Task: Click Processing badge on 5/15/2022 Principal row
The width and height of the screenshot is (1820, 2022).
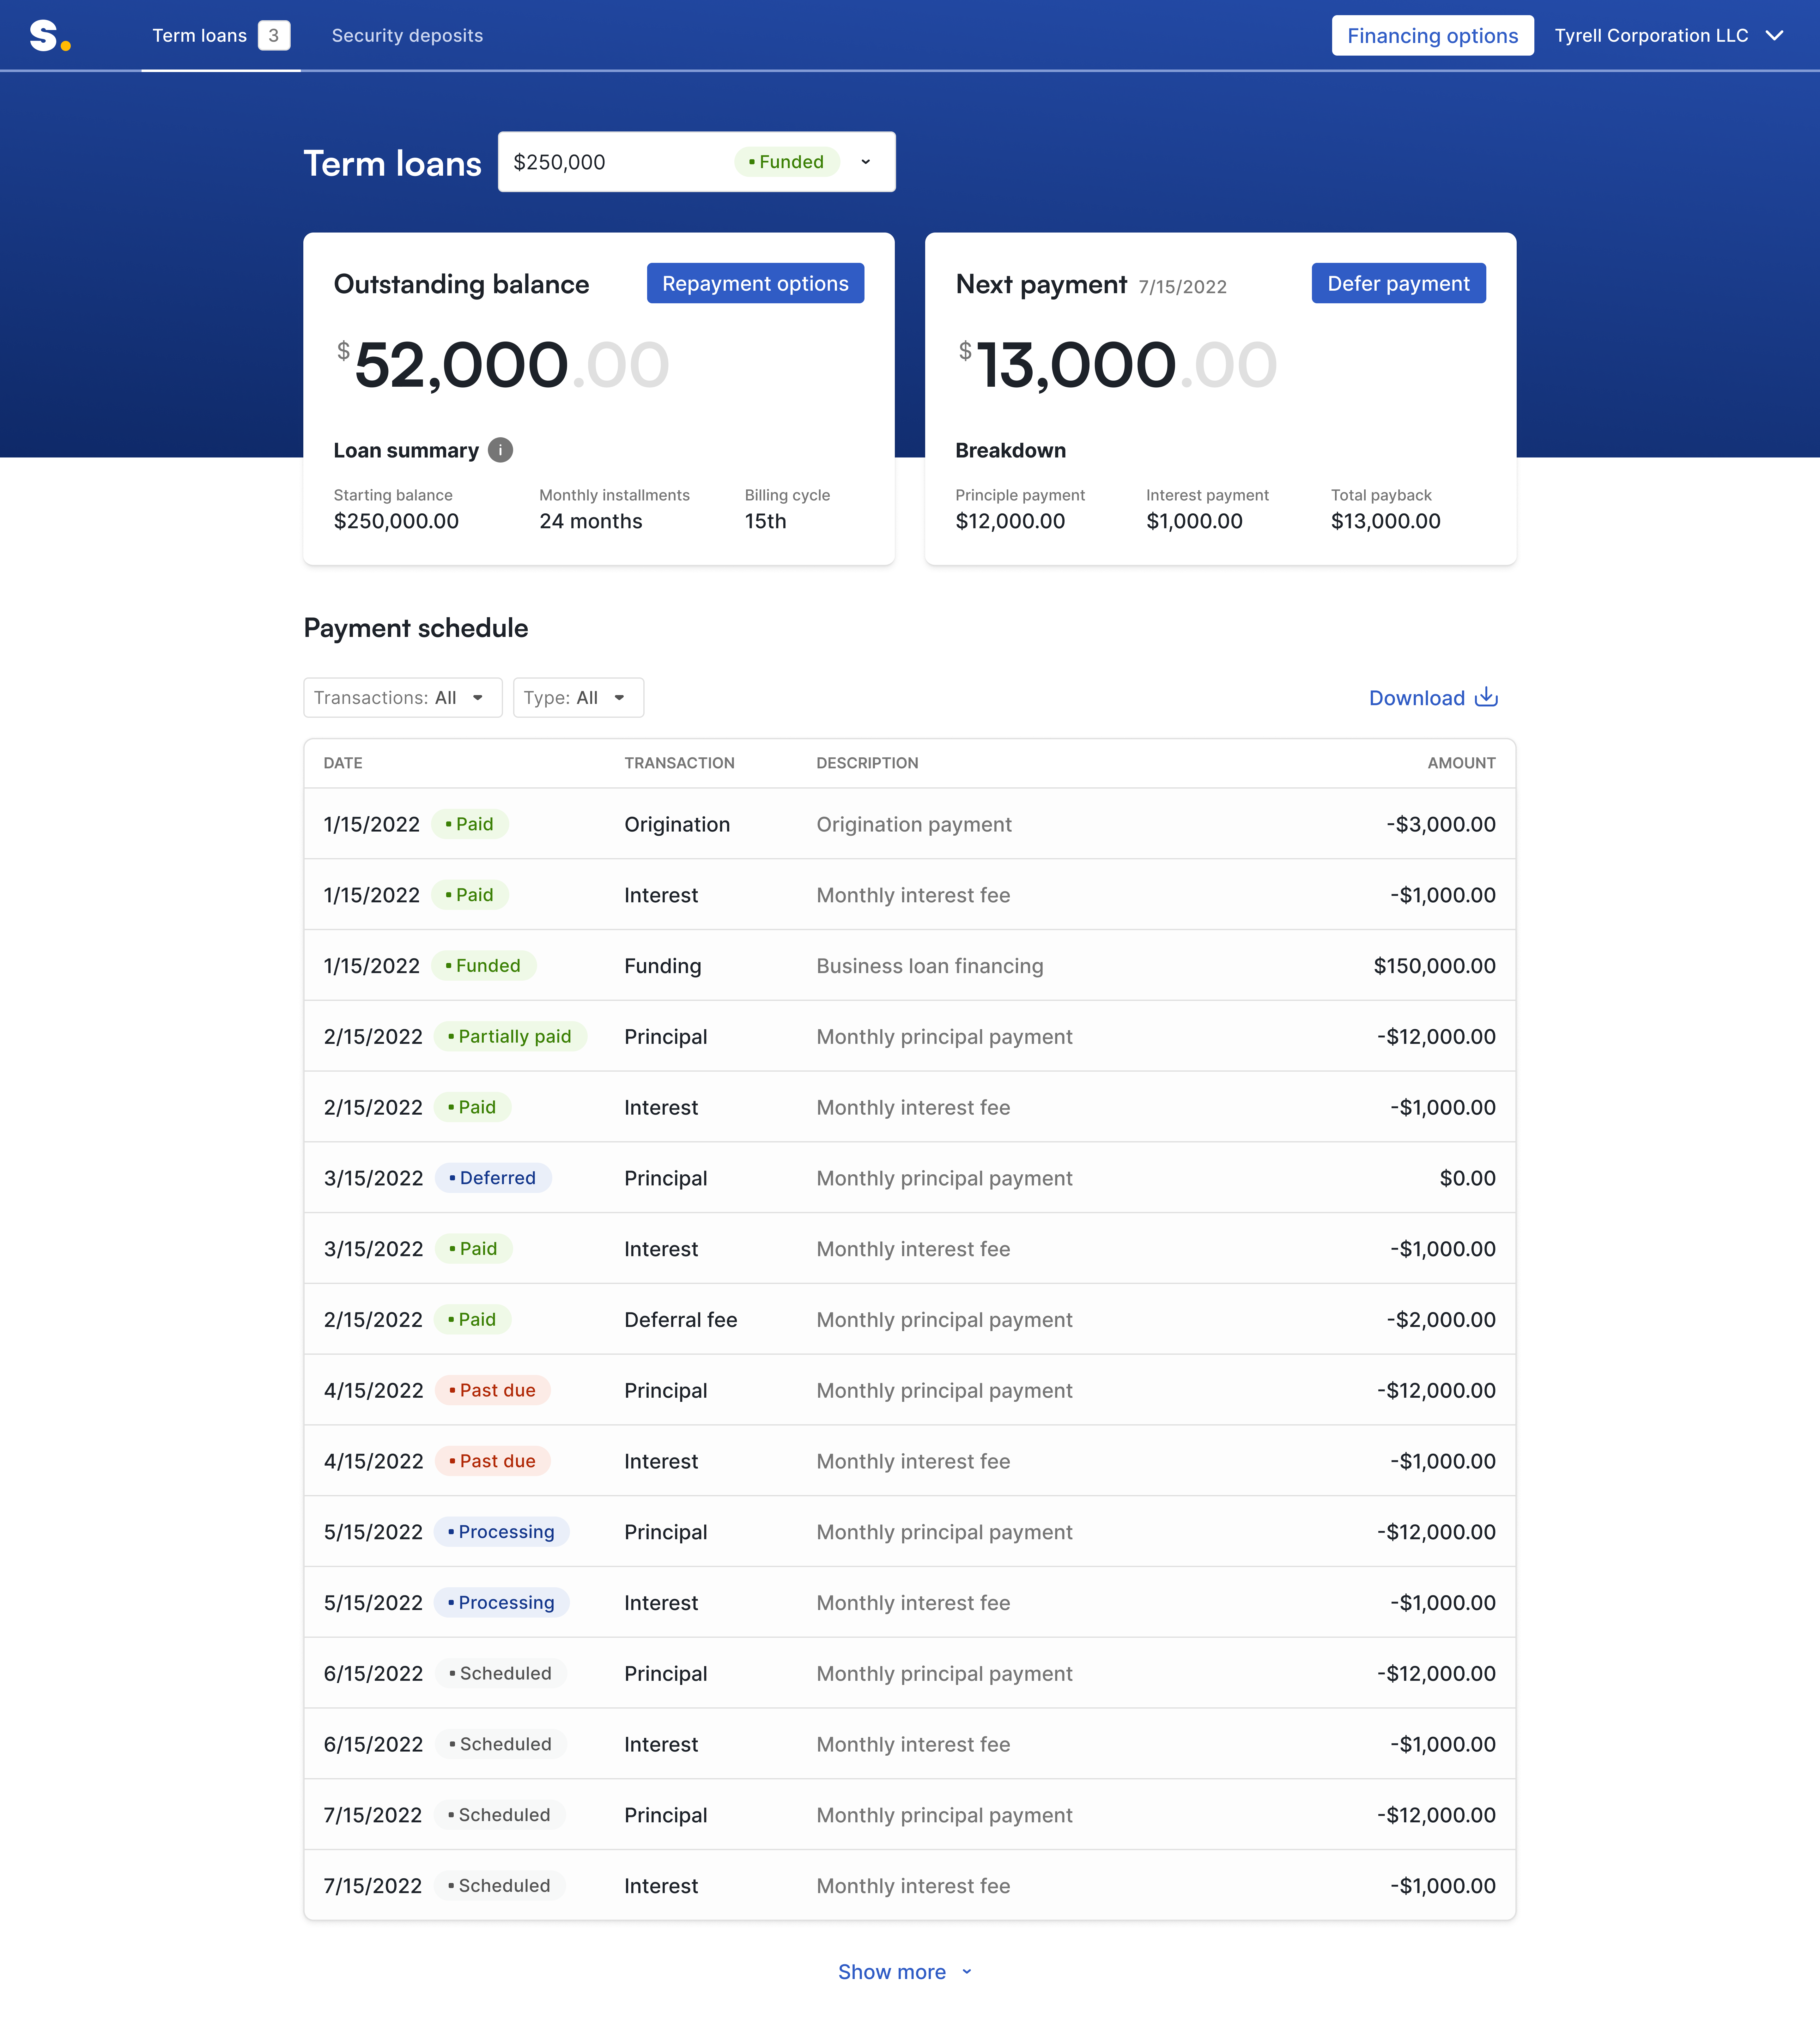Action: [502, 1532]
